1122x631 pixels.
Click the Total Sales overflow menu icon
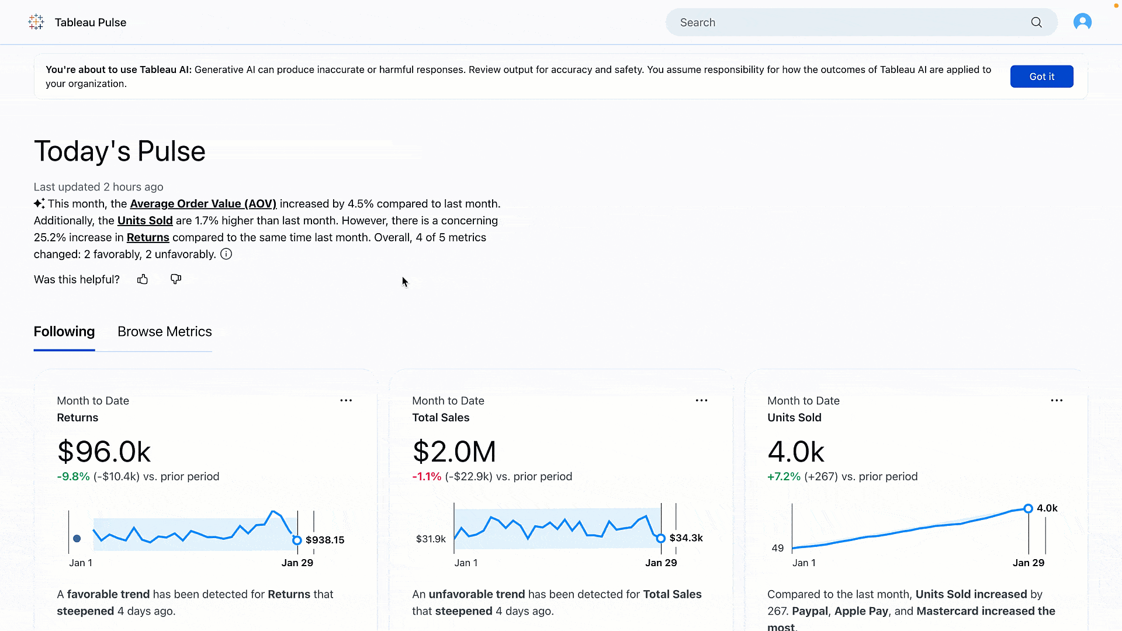pyautogui.click(x=701, y=401)
